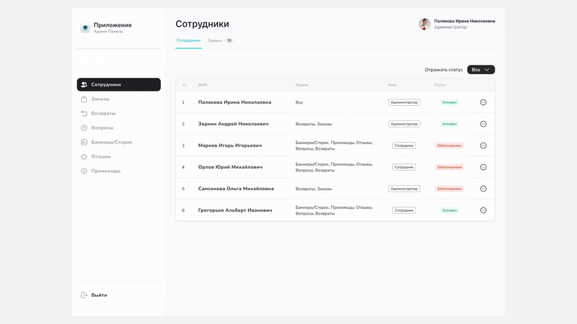This screenshot has height=324, width=577.
Task: Click the ФИО column header
Action: [x=203, y=85]
